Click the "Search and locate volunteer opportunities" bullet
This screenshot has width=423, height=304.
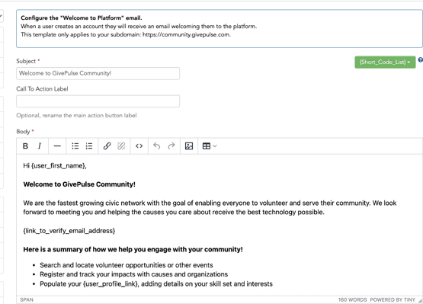pyautogui.click(x=127, y=265)
